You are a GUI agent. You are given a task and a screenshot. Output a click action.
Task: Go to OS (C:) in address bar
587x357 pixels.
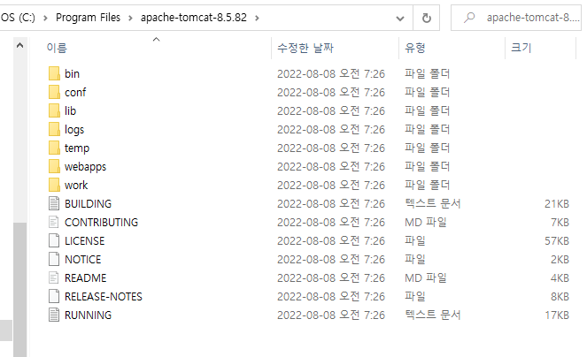tap(18, 18)
